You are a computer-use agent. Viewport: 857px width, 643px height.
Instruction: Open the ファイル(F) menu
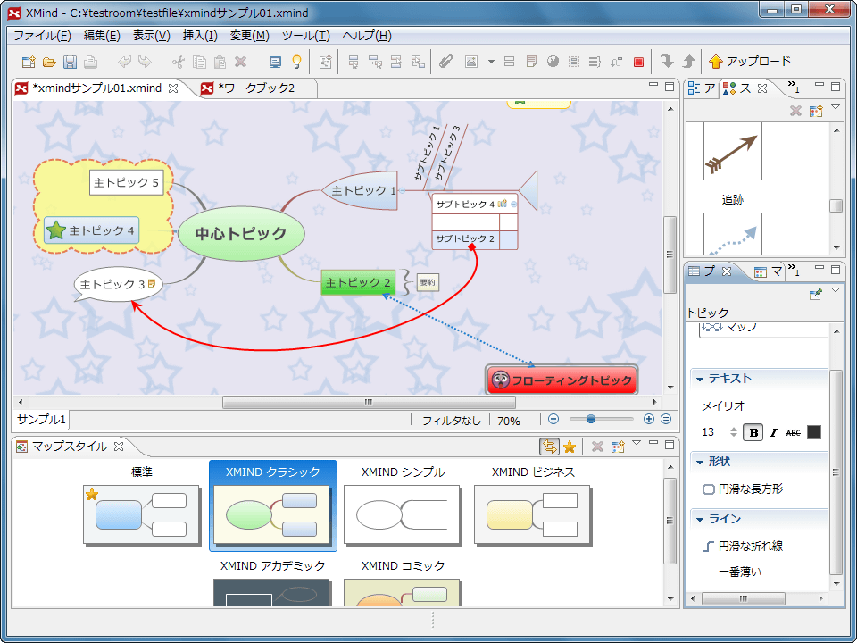[x=42, y=36]
